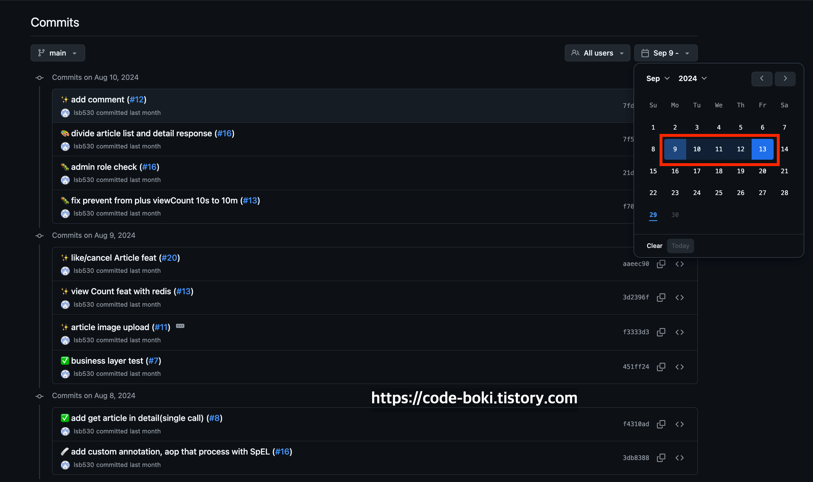Image resolution: width=813 pixels, height=482 pixels.
Task: Copy full SHA for commit f3333d3
Action: pos(661,332)
